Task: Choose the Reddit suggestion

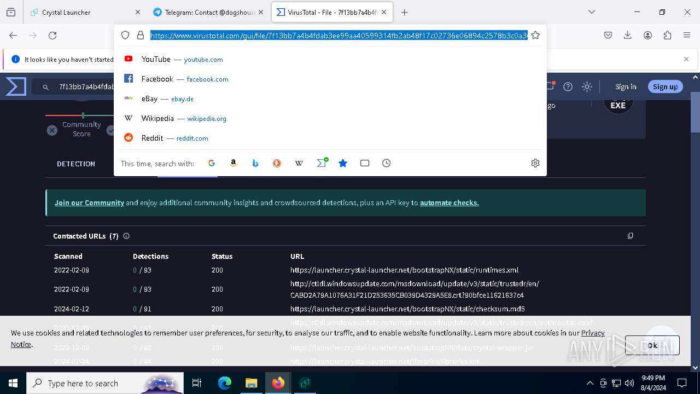Action: tap(330, 138)
